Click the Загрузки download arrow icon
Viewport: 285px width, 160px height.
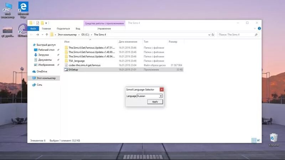(36, 55)
